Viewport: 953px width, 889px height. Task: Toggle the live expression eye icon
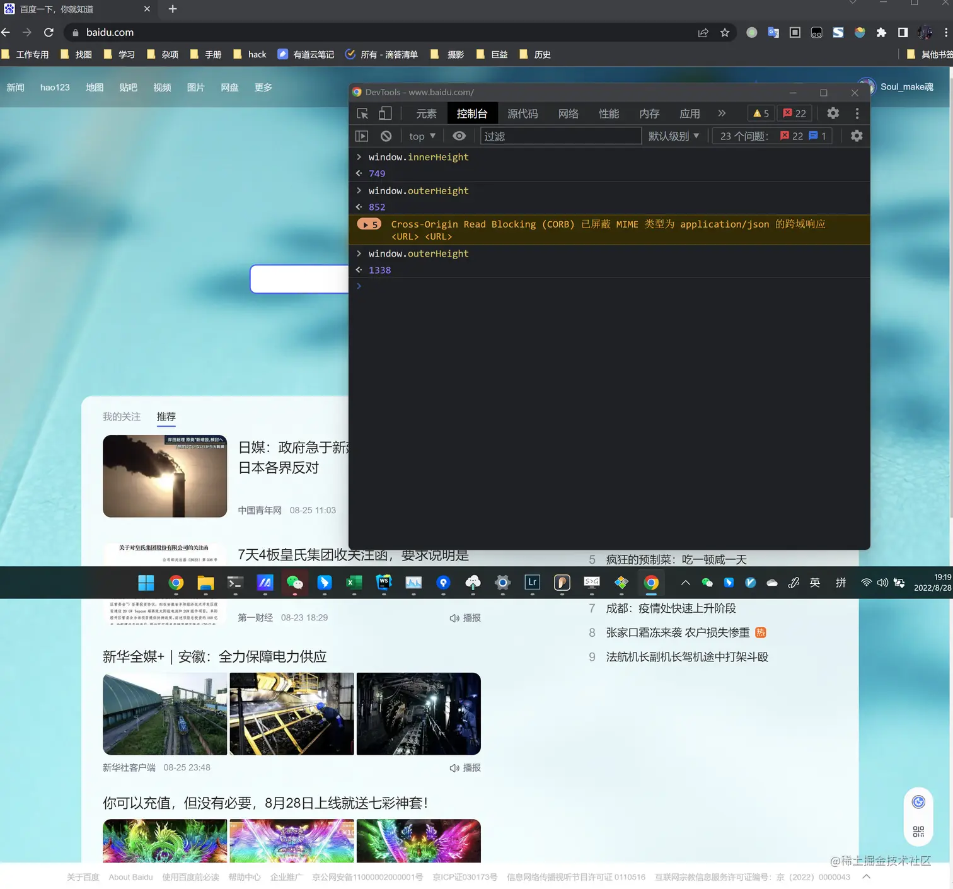click(459, 136)
